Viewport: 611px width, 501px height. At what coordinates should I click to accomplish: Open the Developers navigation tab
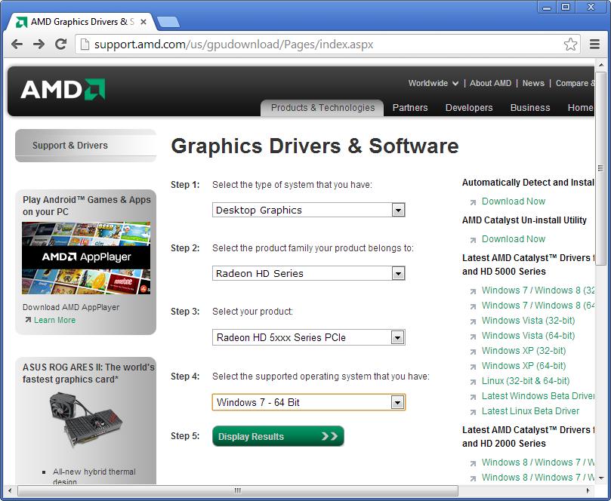tap(469, 108)
